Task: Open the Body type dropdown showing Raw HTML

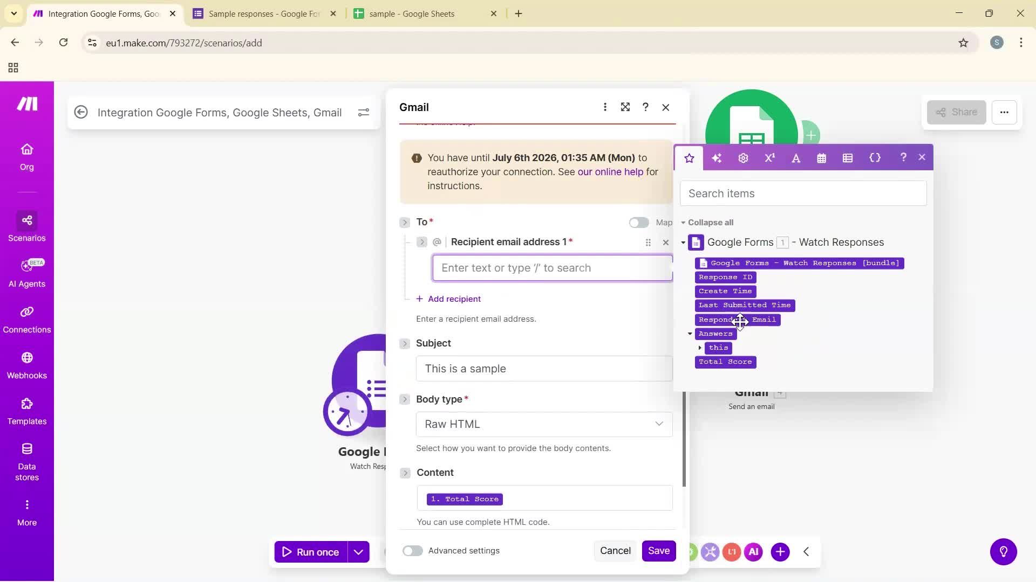Action: [x=544, y=424]
